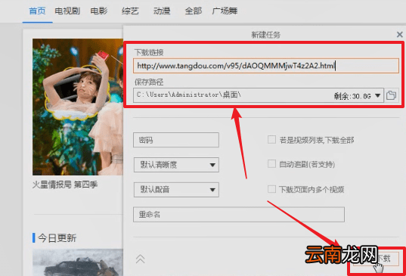Image resolution: width=406 pixels, height=276 pixels.
Task: Click 火星情报局 第四季 title link
Action: [x=65, y=185]
